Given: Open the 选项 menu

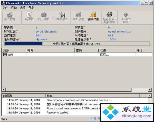Looking at the screenshot, I should [23, 8].
